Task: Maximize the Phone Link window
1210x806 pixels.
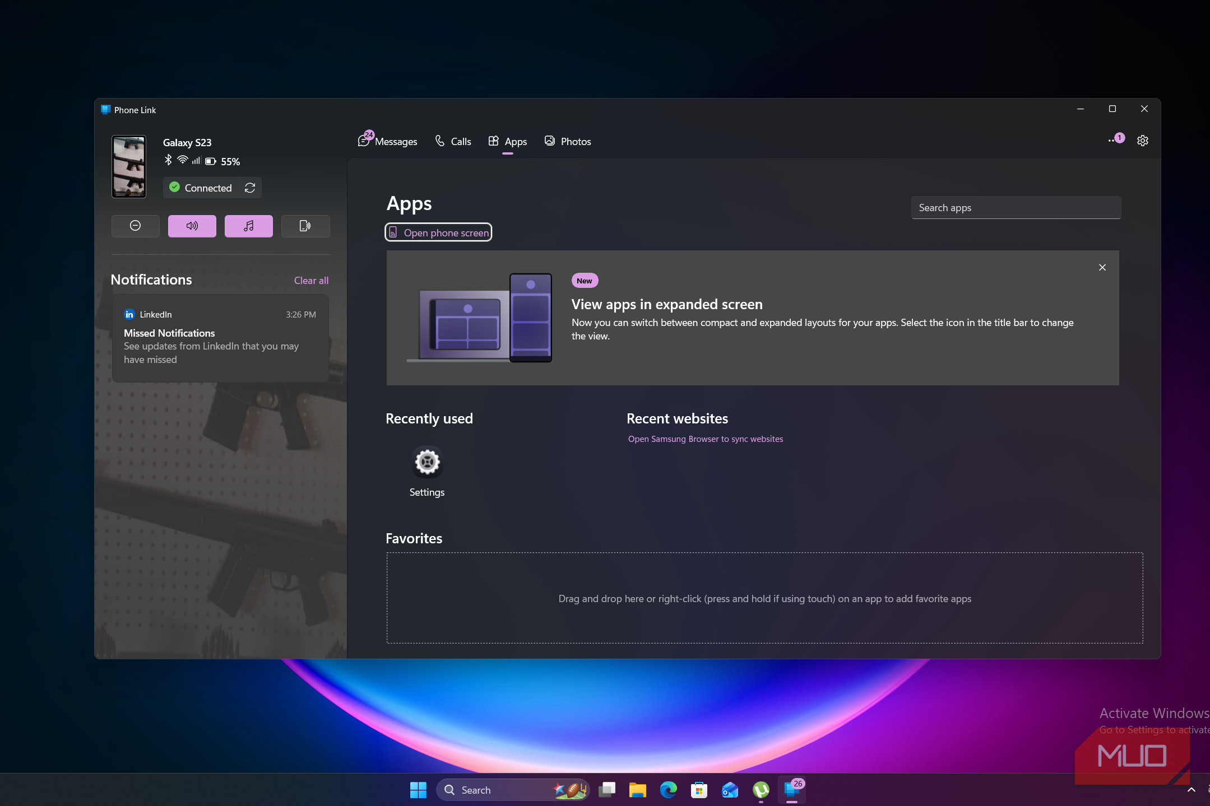Action: [x=1112, y=109]
